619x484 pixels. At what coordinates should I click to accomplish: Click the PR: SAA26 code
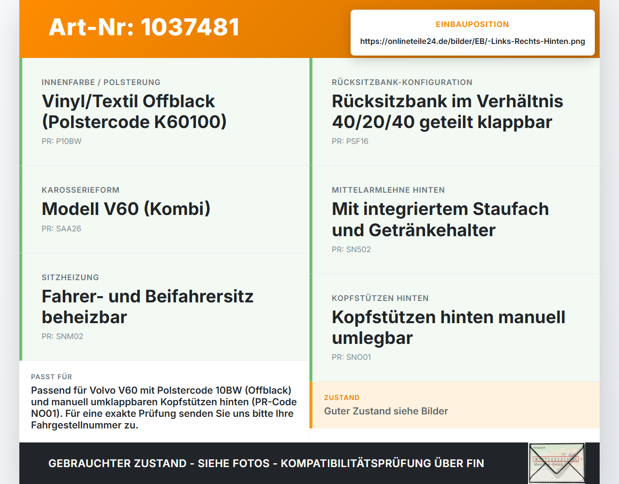(x=61, y=228)
